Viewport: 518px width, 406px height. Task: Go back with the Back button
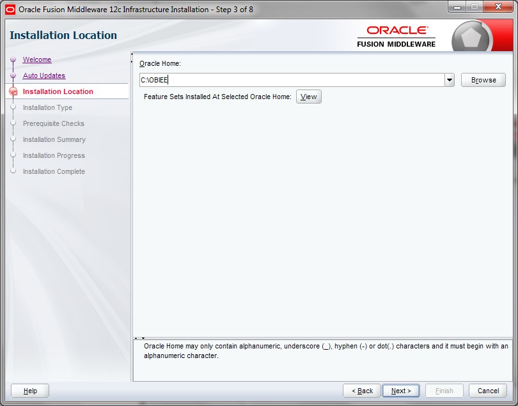361,391
